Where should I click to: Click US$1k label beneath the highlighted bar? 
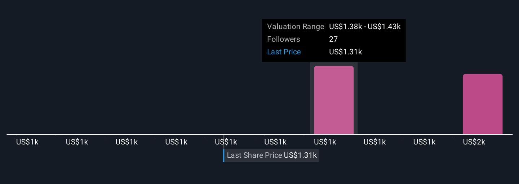[x=325, y=142]
